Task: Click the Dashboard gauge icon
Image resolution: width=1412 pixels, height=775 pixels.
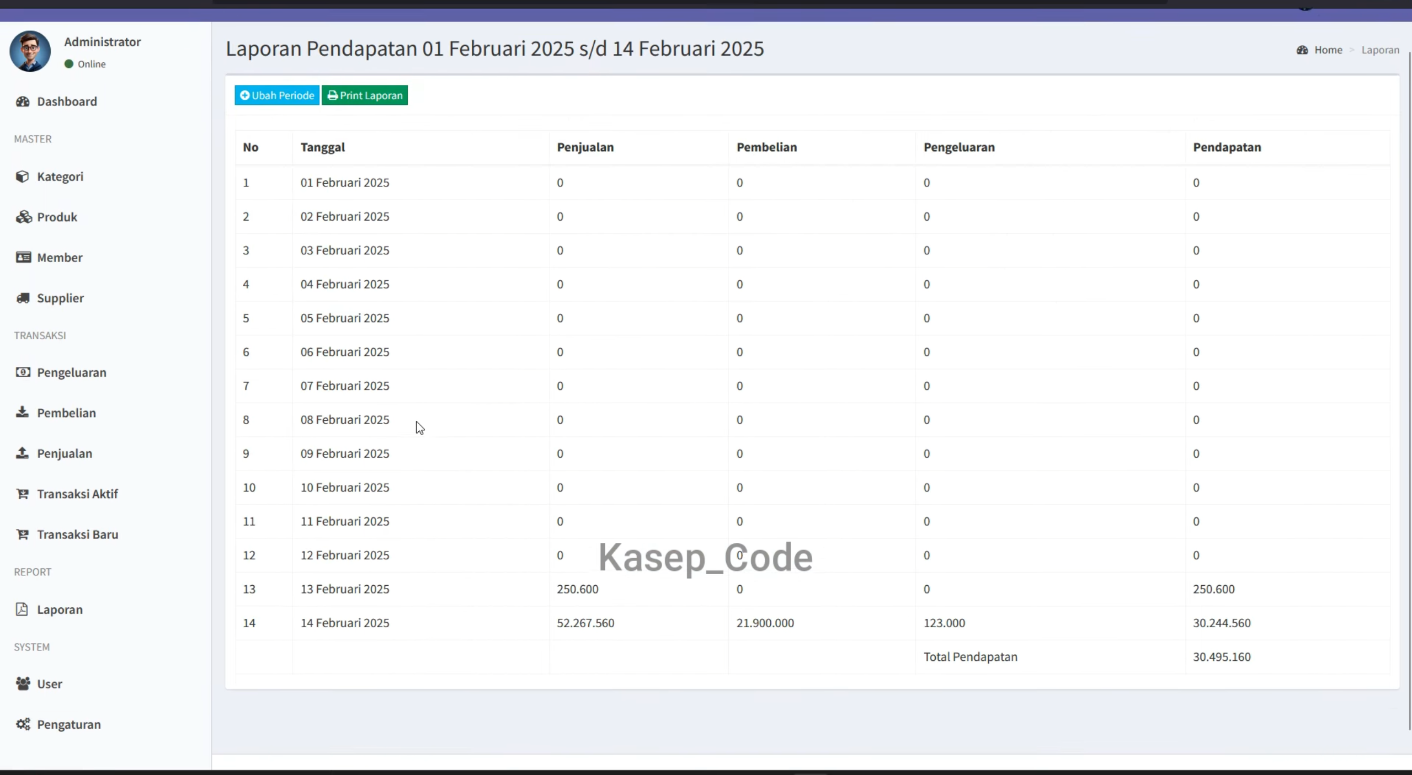Action: [23, 101]
